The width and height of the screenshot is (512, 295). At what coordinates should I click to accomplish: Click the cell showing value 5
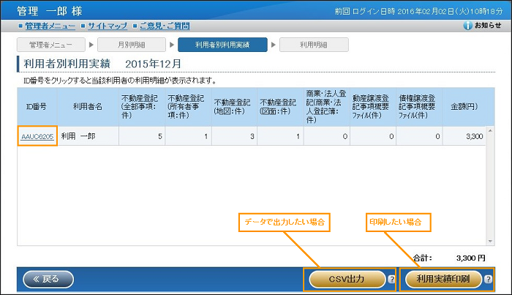click(142, 136)
